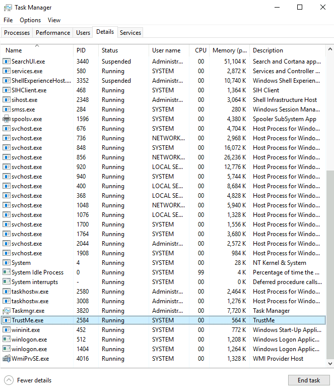
Task: Select the svchost.exe row with PID 856
Action: [x=163, y=157]
